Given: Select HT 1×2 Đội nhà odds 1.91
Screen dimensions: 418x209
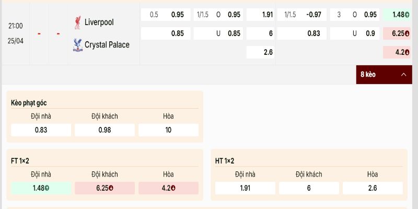Looking at the screenshot, I should click(x=245, y=188).
